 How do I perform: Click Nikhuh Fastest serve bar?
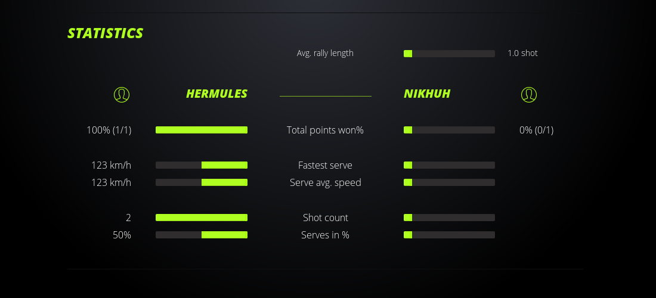tap(449, 165)
